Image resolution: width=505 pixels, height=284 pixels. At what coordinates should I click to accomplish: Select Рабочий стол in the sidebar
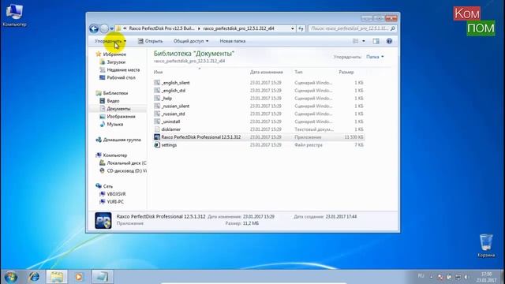tap(118, 77)
